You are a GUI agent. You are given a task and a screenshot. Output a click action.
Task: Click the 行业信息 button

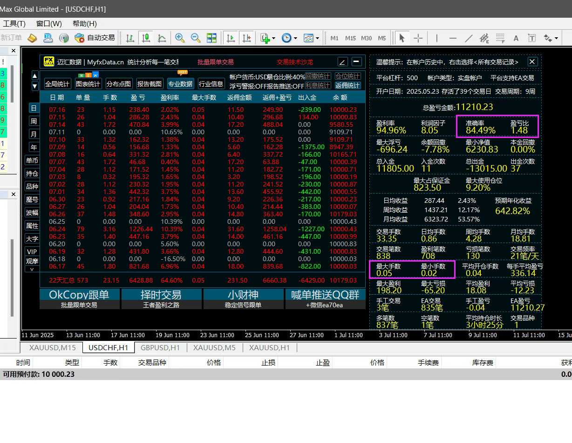tap(211, 84)
